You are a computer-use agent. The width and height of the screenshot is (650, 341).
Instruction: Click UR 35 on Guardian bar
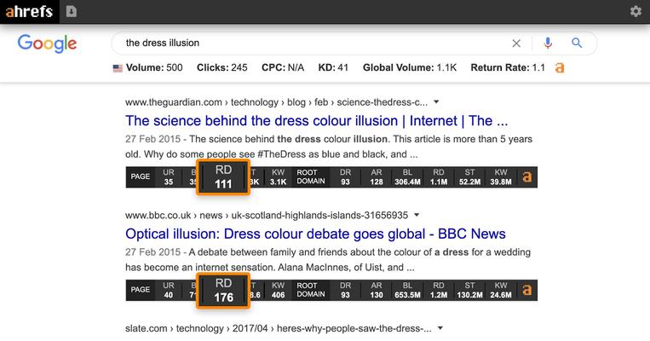click(169, 177)
